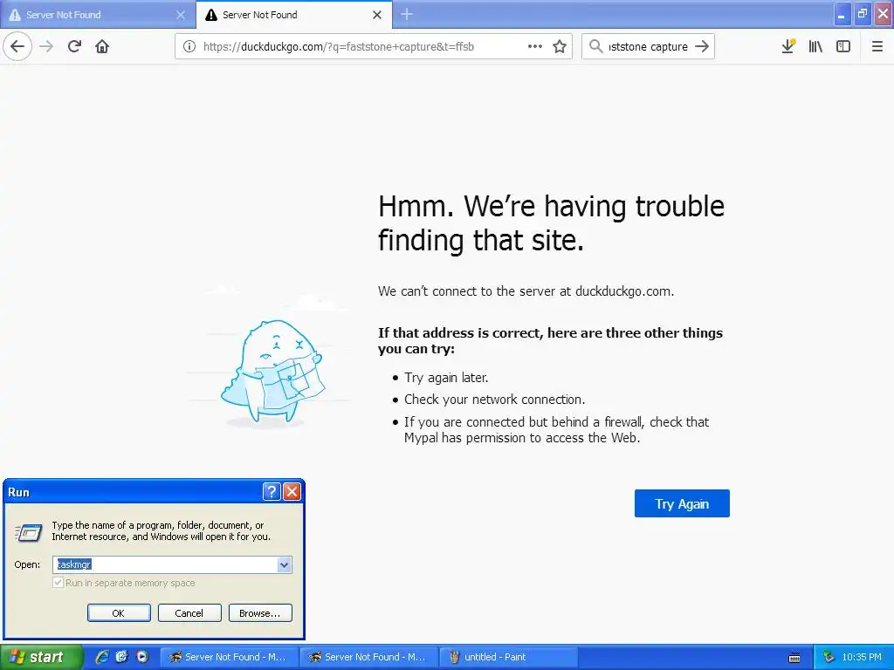Open the browser home page
This screenshot has width=894, height=670.
tap(102, 46)
